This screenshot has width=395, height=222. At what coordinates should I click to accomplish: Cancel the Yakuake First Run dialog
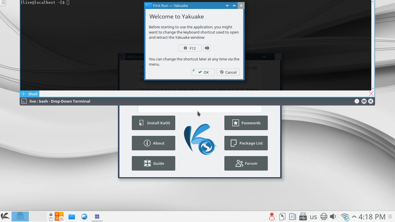(x=228, y=72)
